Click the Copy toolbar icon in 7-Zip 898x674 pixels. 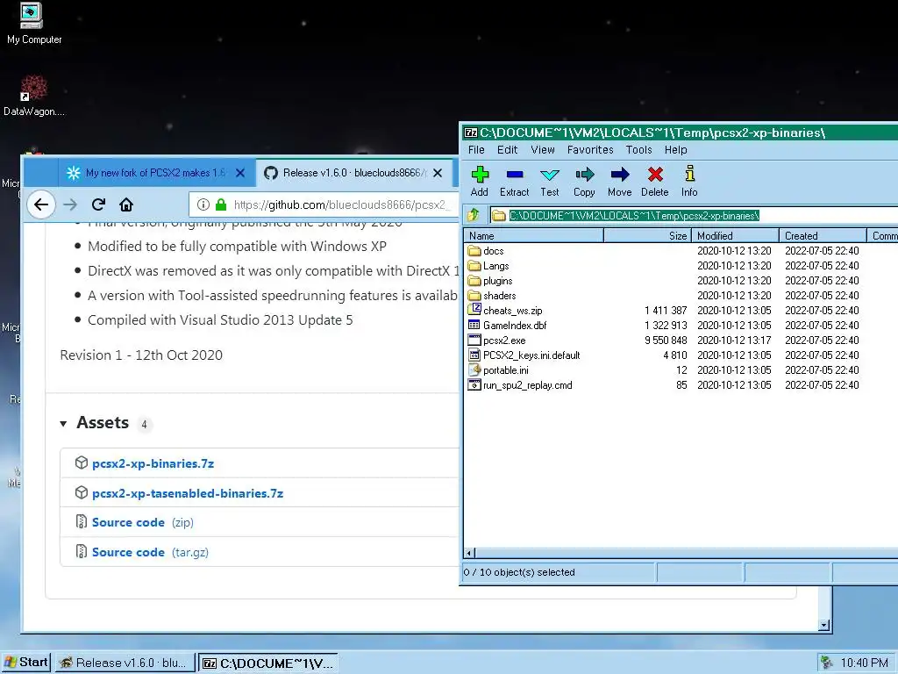[584, 181]
